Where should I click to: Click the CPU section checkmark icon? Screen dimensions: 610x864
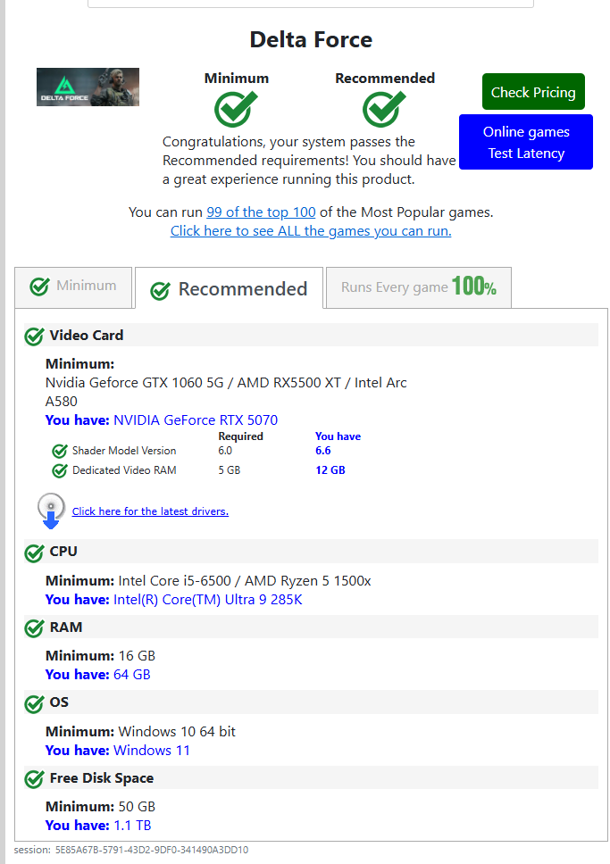coord(34,552)
